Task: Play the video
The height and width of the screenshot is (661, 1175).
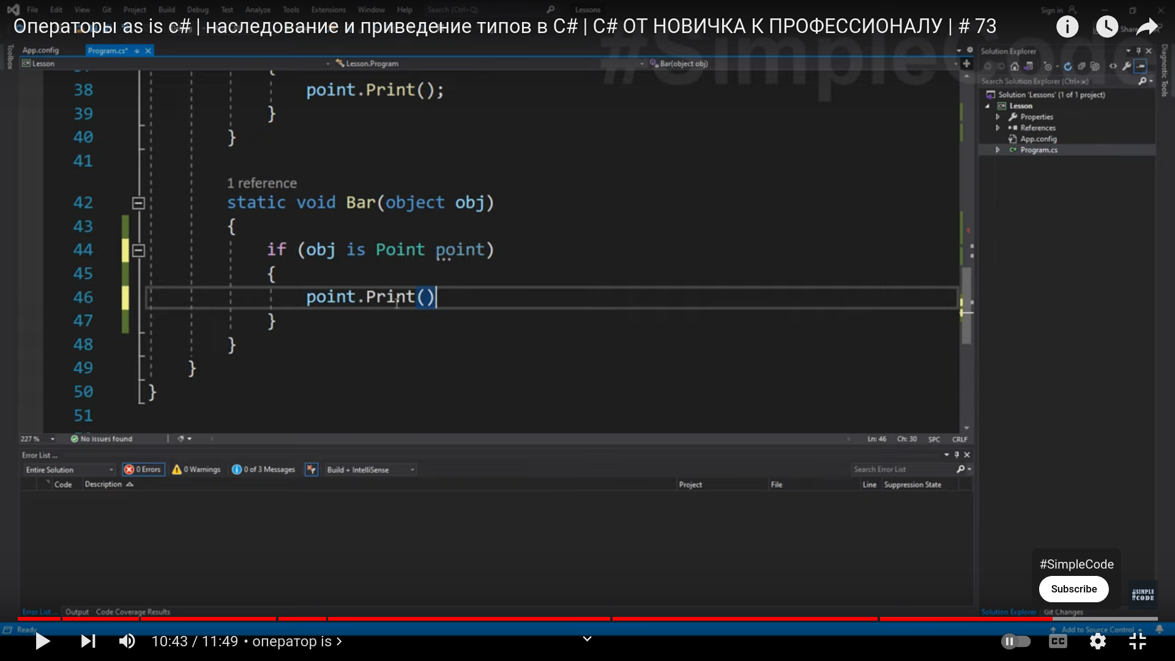Action: (42, 641)
